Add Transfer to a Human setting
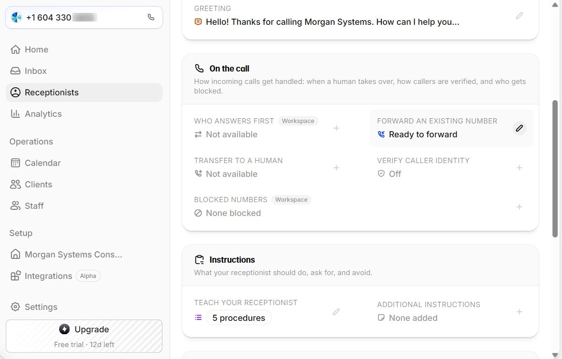This screenshot has width=562, height=359. pyautogui.click(x=336, y=167)
